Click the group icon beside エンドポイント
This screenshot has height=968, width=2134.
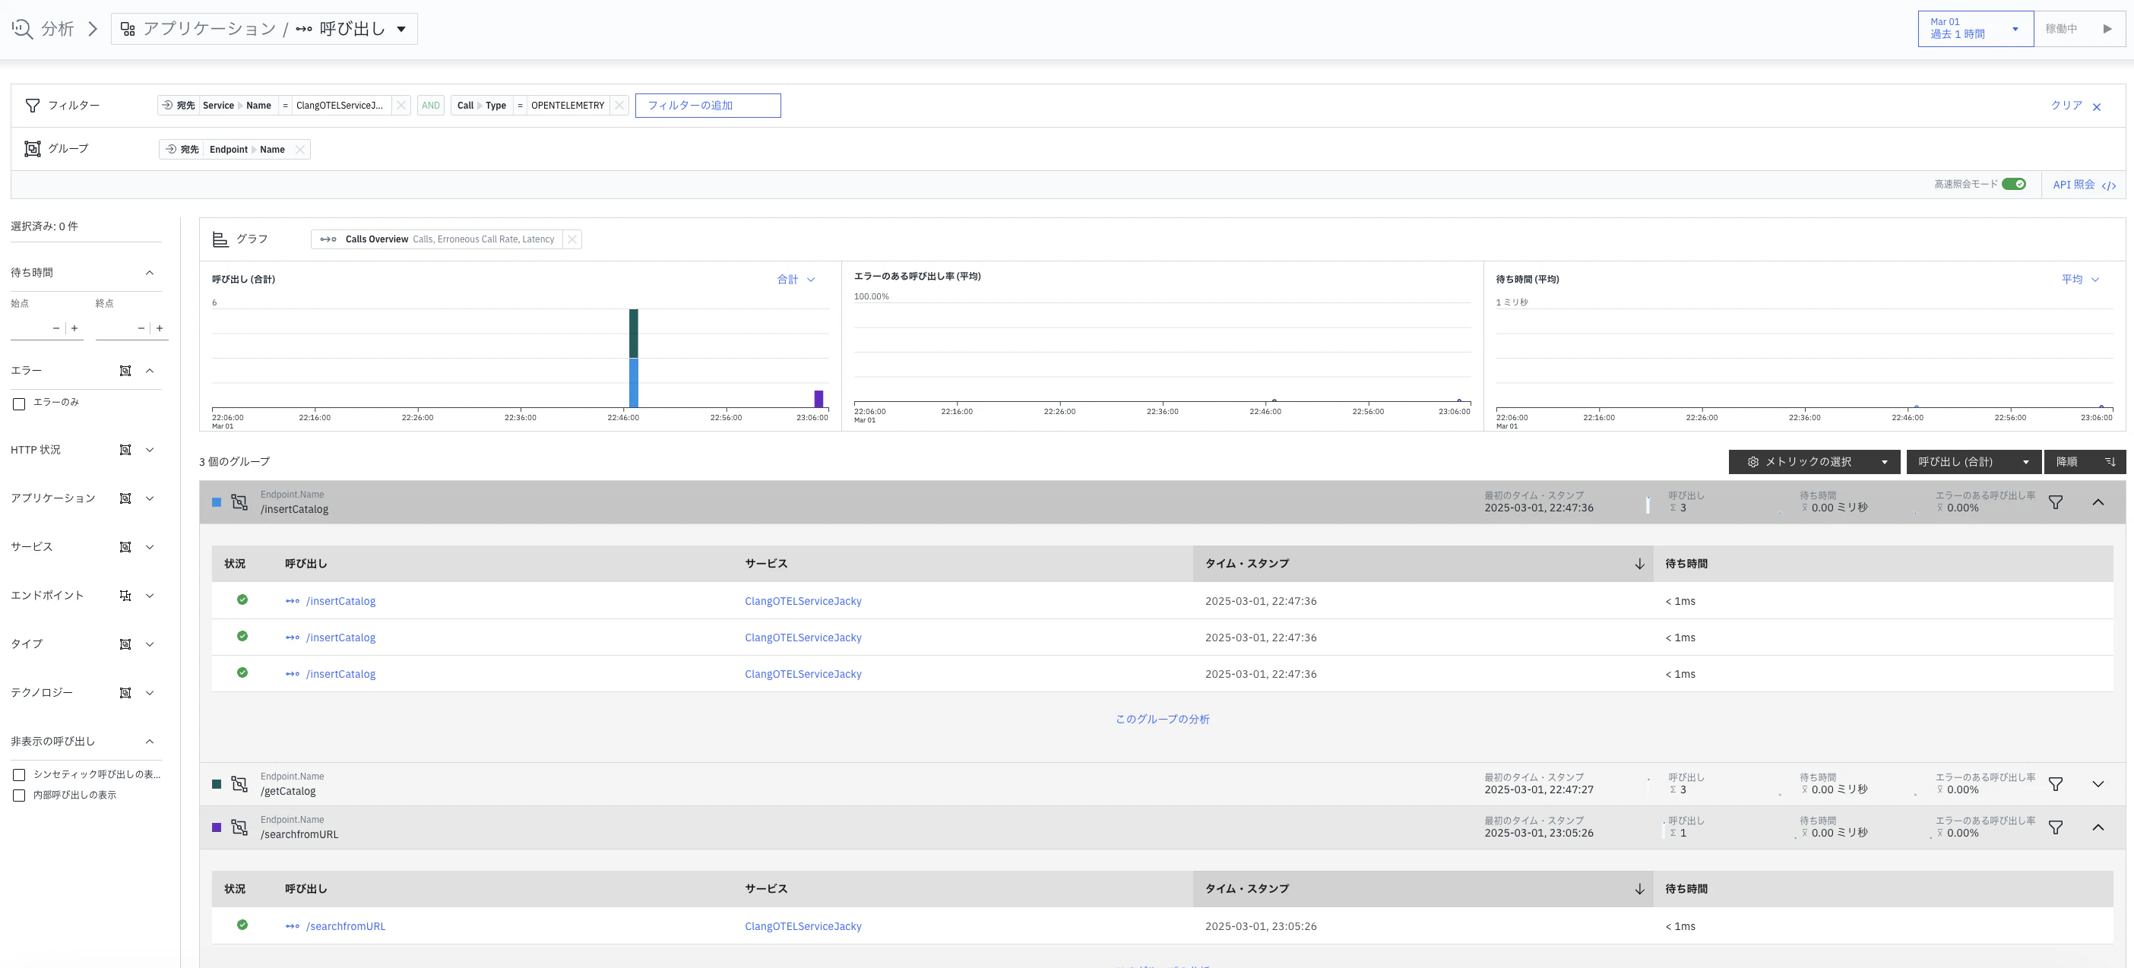[125, 596]
